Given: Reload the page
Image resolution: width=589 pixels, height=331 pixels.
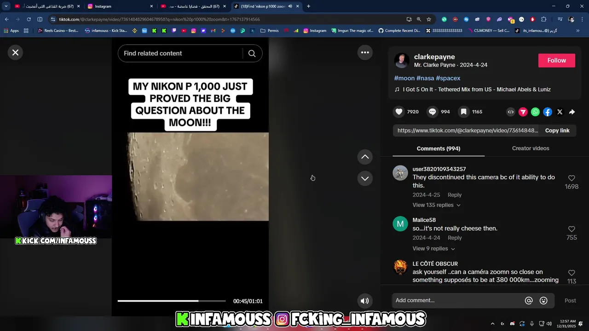Looking at the screenshot, I should click(x=29, y=19).
